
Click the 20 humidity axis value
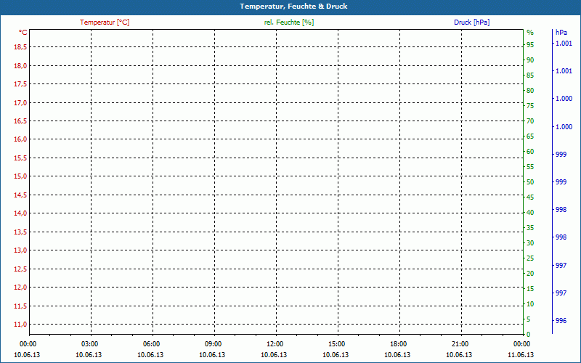[x=530, y=274]
